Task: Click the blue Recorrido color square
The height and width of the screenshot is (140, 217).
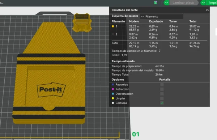Action: point(113,85)
